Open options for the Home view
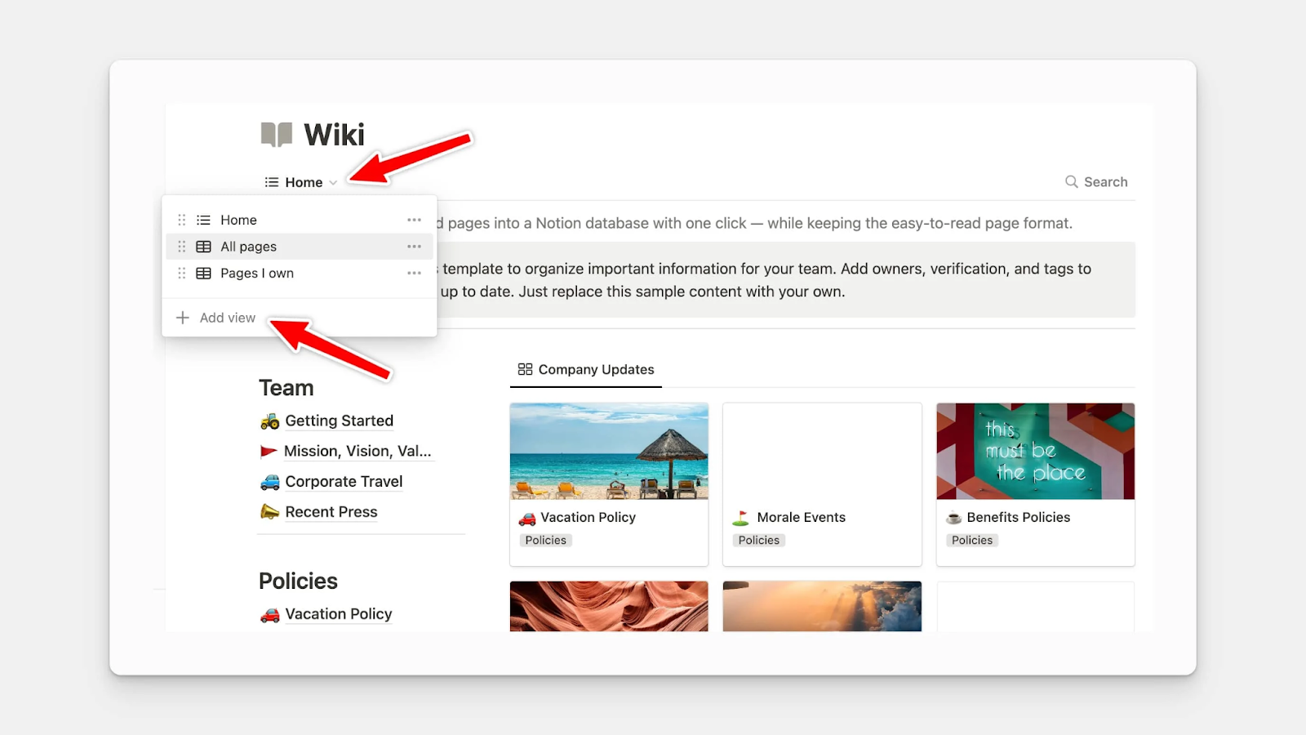The image size is (1306, 735). 414,220
